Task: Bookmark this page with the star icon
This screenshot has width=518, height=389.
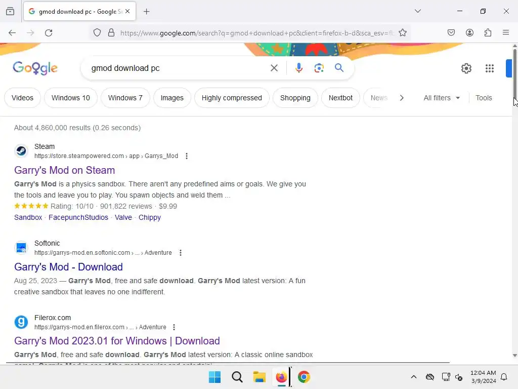Action: 402,33
